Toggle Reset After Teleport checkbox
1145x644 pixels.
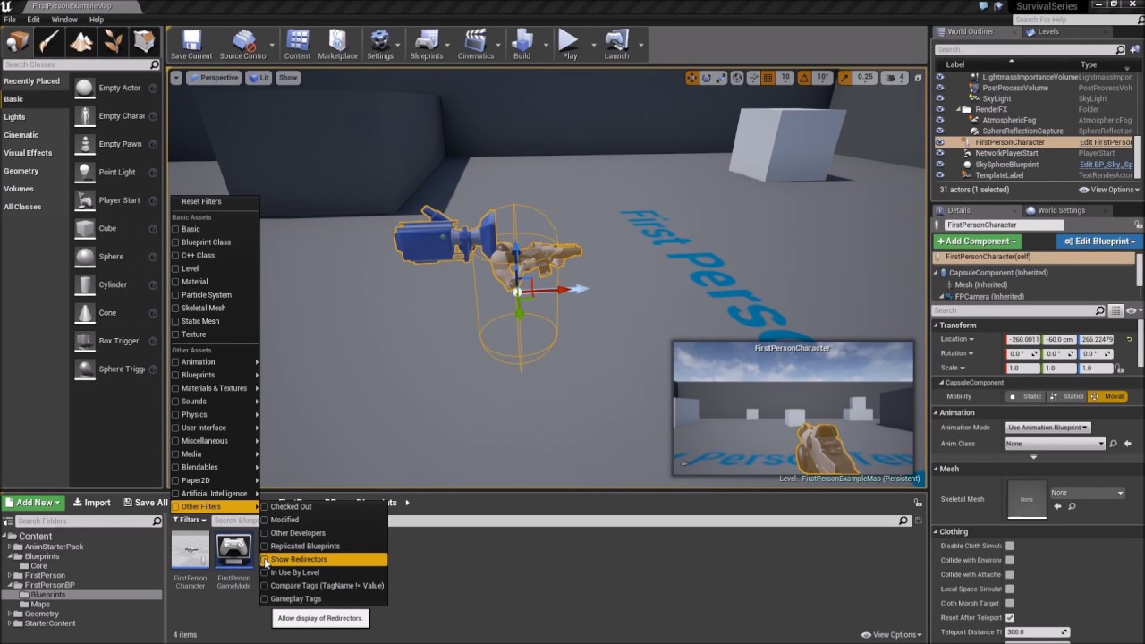pos(1010,617)
